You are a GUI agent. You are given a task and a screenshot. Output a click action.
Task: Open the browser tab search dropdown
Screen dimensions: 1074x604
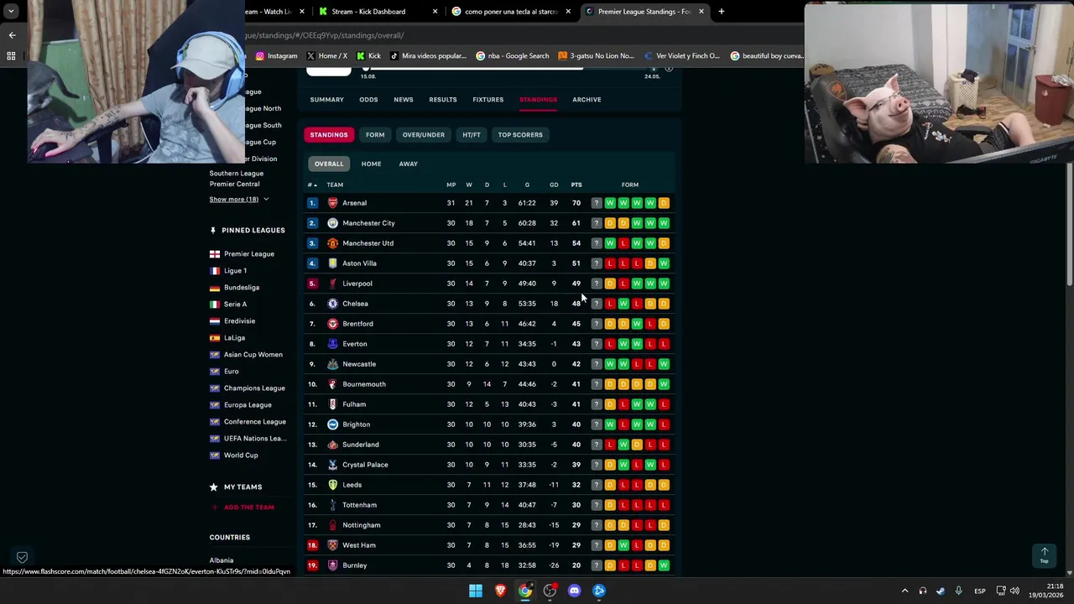[x=11, y=12]
